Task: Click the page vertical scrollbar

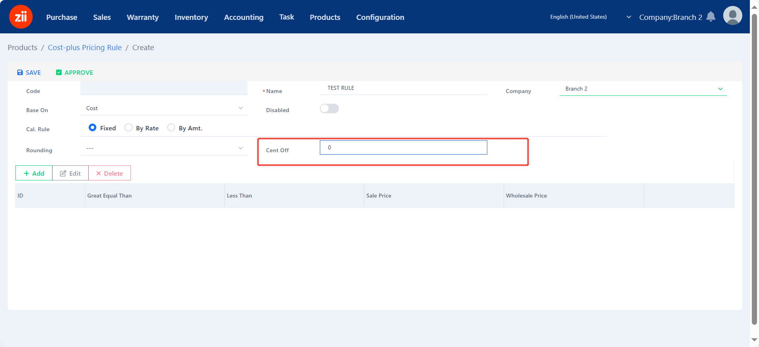Action: click(x=754, y=169)
